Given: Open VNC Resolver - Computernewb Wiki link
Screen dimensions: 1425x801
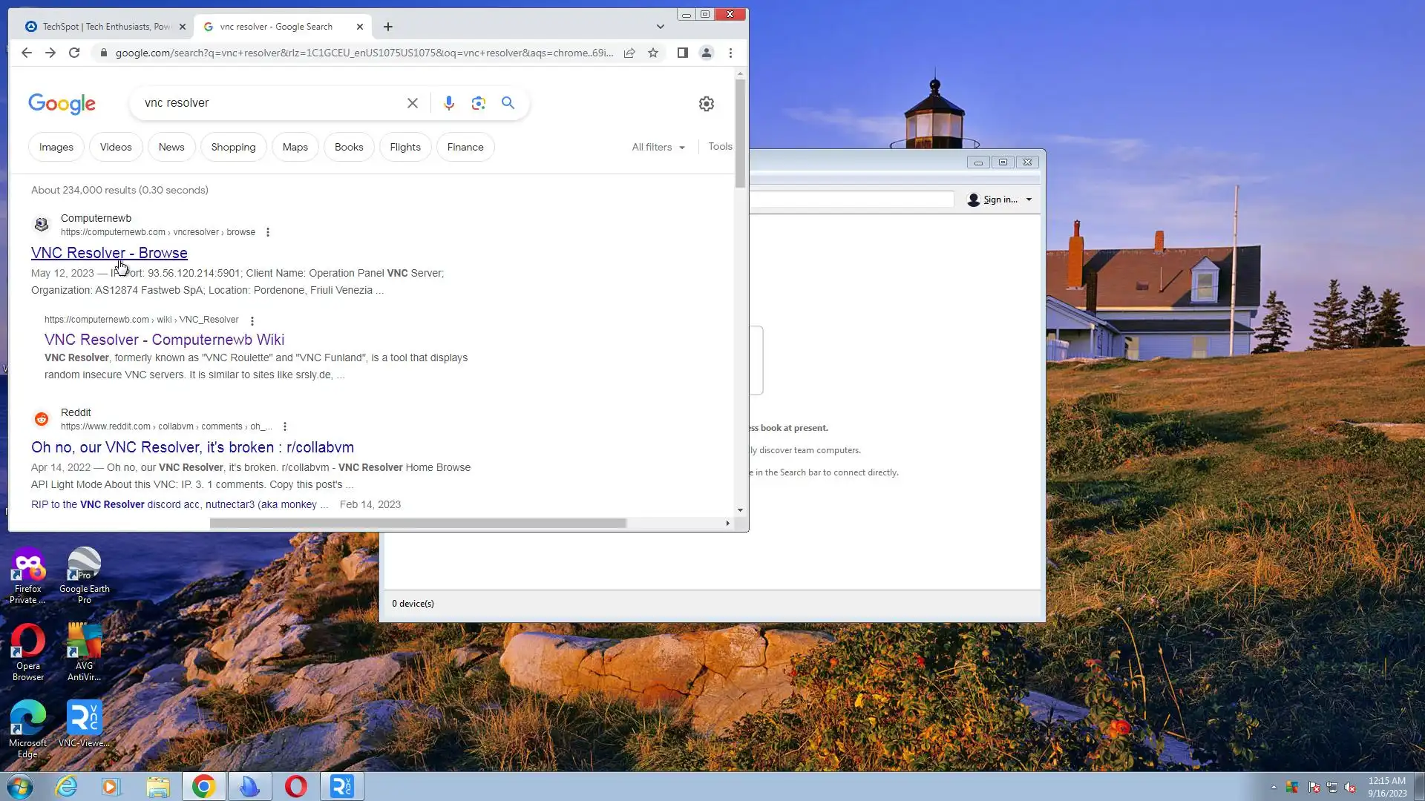Looking at the screenshot, I should coord(164,340).
